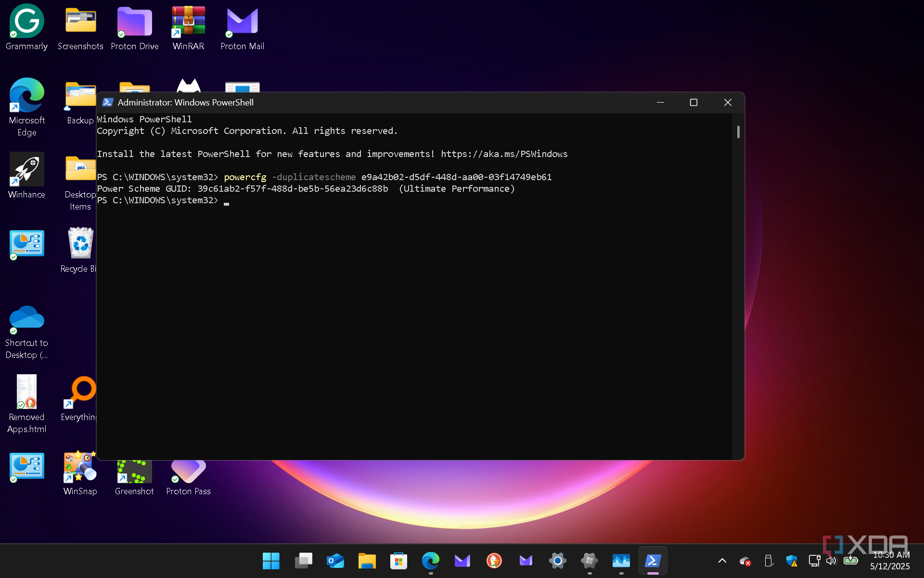Open File Explorer from the taskbar
This screenshot has height=578, width=924.
367,561
